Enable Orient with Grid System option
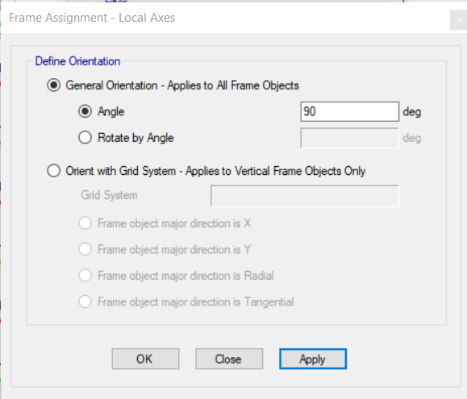 pos(53,171)
